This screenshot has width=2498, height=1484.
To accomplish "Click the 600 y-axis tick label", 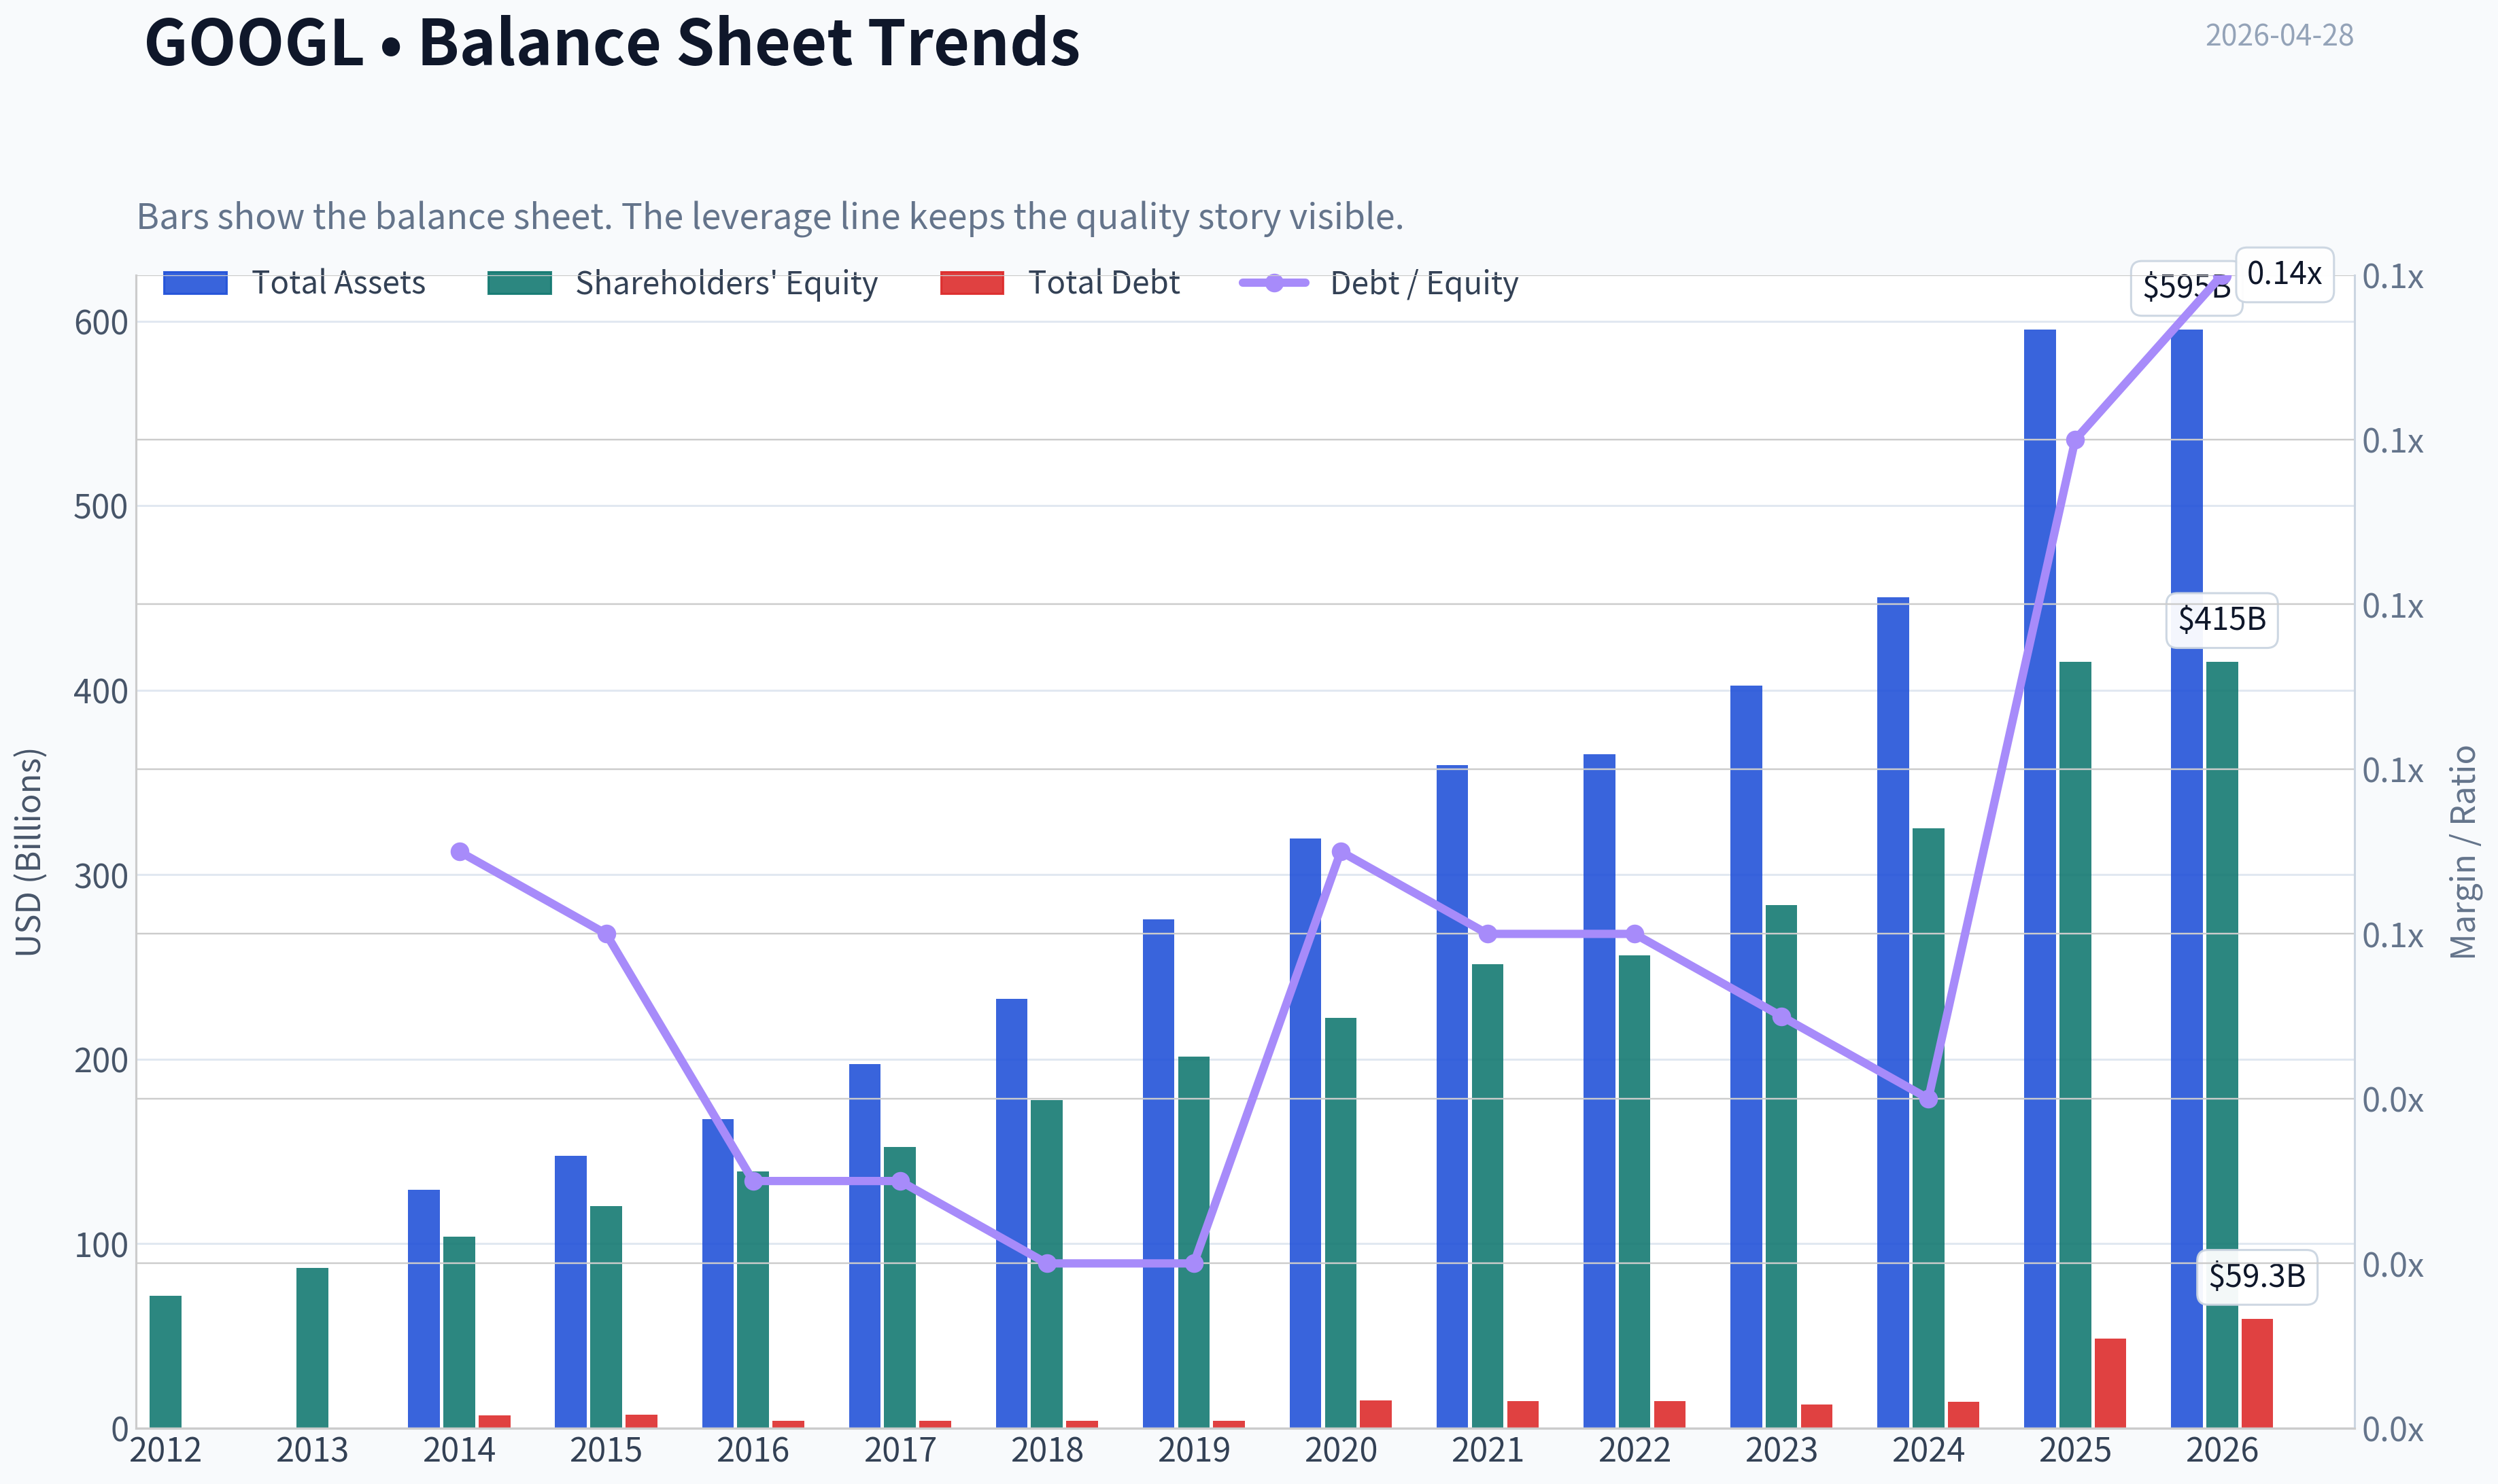I will (x=101, y=323).
